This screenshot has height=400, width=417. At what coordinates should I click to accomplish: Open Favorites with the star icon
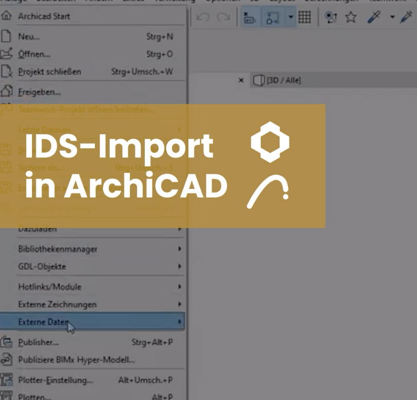pyautogui.click(x=351, y=18)
